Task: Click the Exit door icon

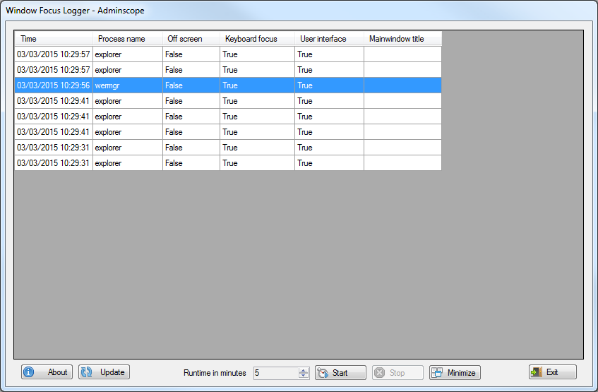Action: pos(536,372)
